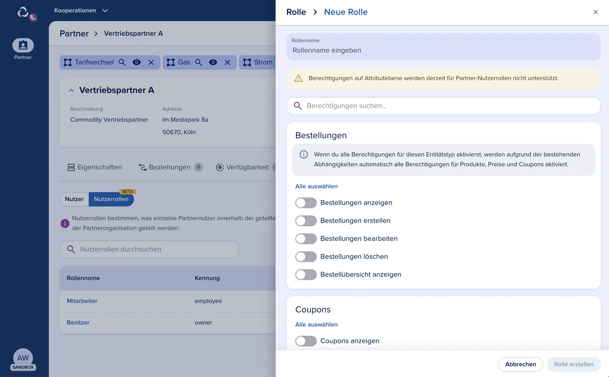Image resolution: width=609 pixels, height=377 pixels.
Task: Click the Im Mediapark 8a address text
Action: click(x=185, y=120)
